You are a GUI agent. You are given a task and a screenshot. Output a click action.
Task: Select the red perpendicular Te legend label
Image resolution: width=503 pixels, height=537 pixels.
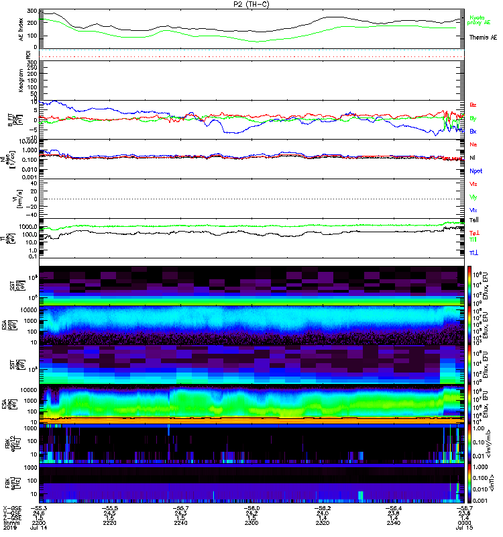pos(474,233)
